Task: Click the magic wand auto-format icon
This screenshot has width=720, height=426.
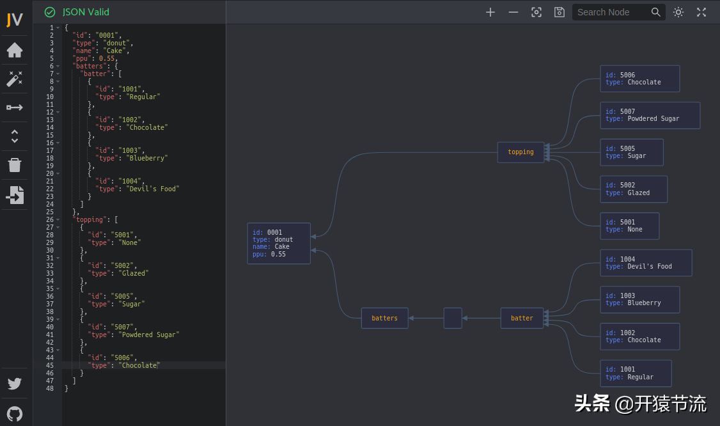Action: (x=15, y=79)
